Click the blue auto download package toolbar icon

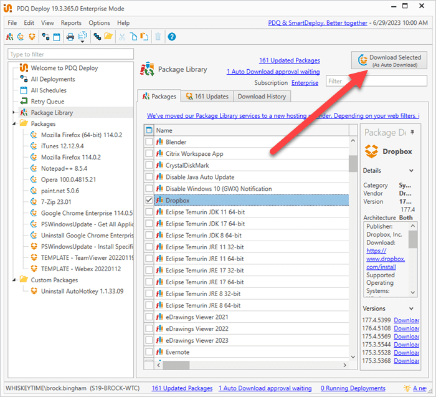[21, 37]
